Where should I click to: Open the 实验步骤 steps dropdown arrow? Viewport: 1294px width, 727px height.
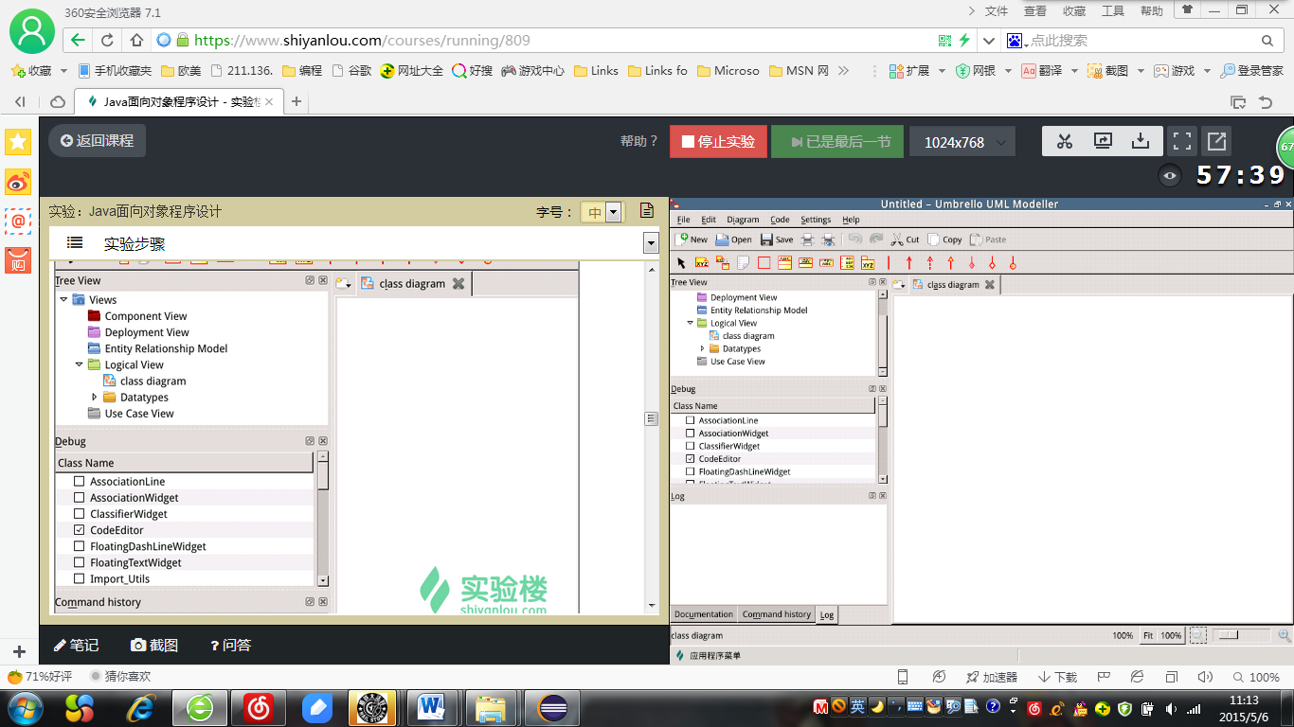click(651, 243)
